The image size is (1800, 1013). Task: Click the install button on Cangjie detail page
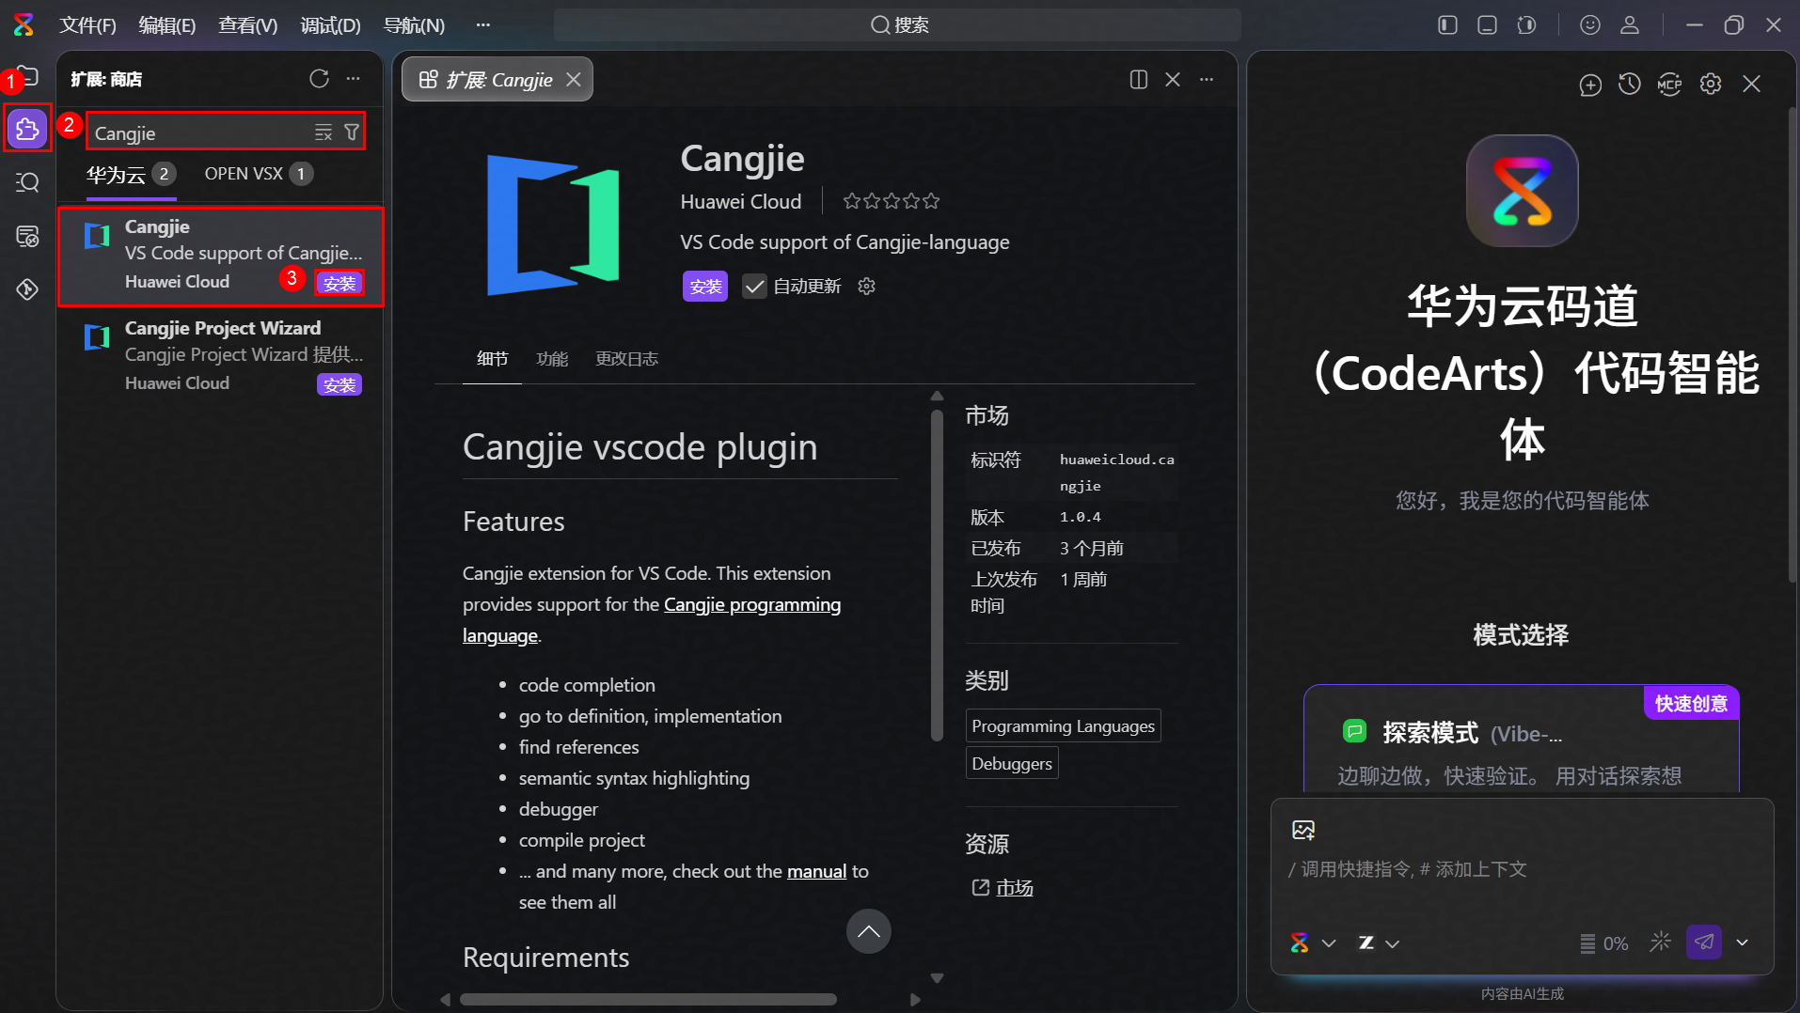pos(705,286)
